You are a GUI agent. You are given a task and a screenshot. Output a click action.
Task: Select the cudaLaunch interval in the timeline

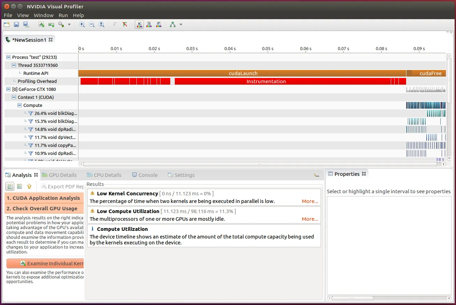pos(242,73)
